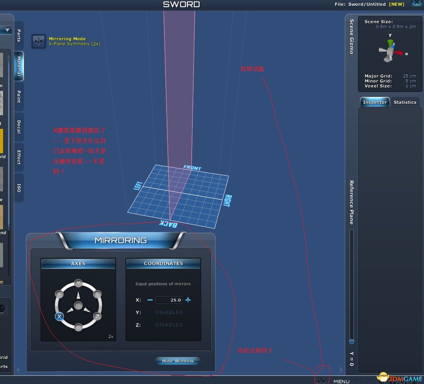Screen dimensions: 424x384
Task: Open the Statistics tab
Action: point(405,102)
